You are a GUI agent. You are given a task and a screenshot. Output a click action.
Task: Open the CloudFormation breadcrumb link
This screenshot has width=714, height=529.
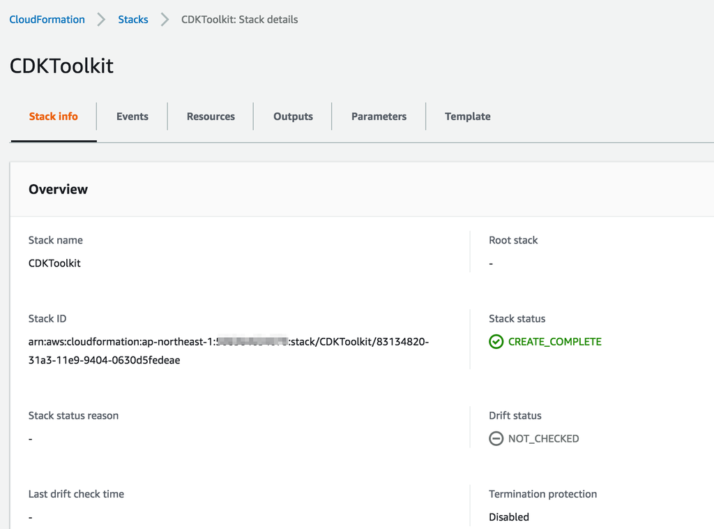pyautogui.click(x=47, y=20)
